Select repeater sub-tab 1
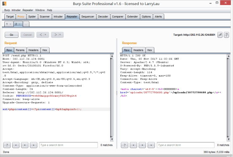Viewport: 233px width, 157px height. [7, 24]
